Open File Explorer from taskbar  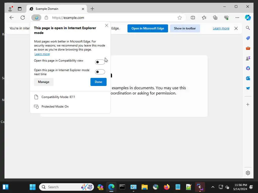coord(144,187)
